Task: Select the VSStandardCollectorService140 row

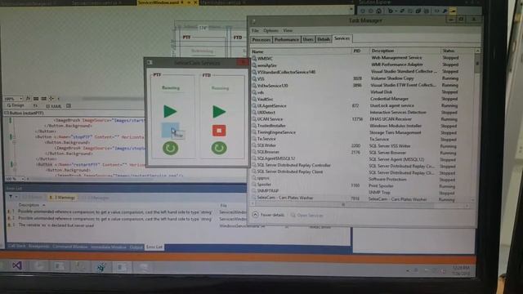Action: pyautogui.click(x=362, y=72)
